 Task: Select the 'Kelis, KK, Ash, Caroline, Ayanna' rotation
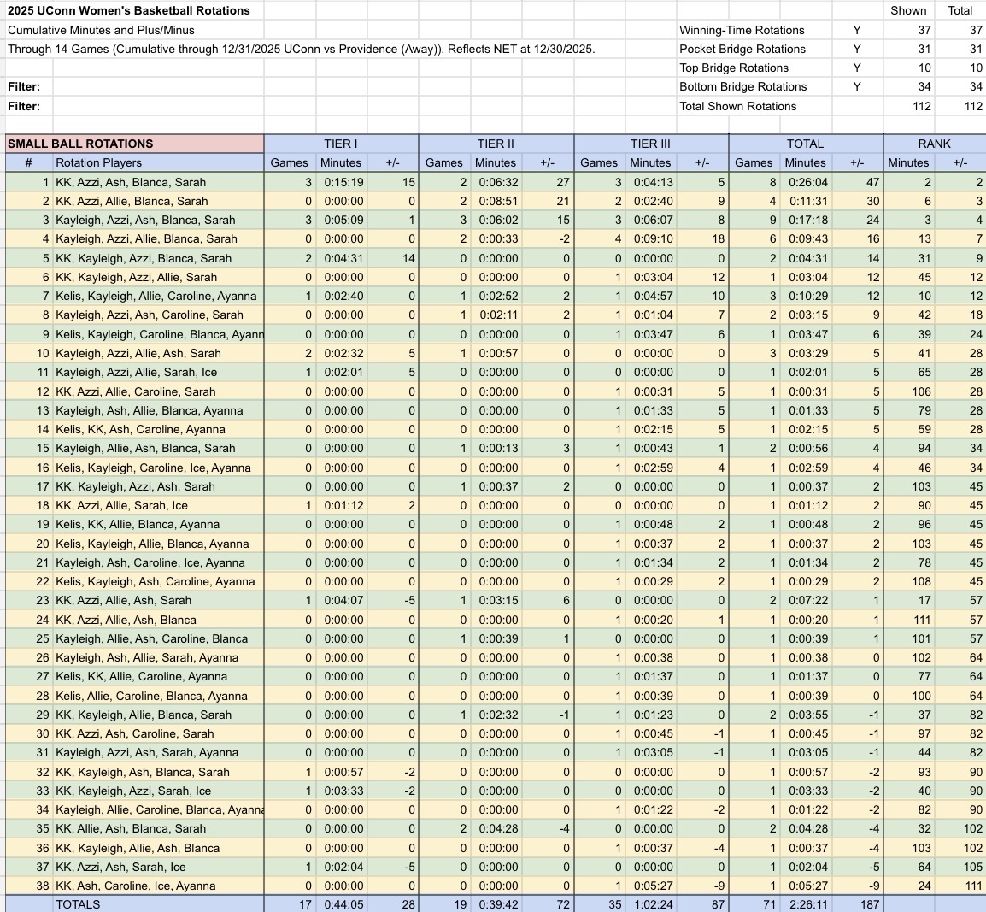(x=140, y=429)
